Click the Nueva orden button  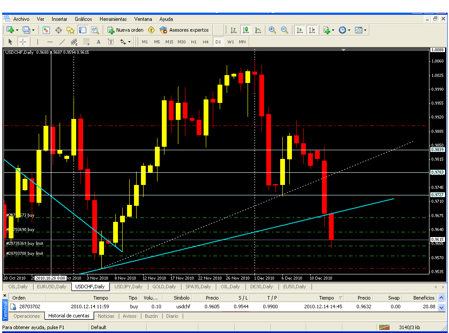(125, 30)
